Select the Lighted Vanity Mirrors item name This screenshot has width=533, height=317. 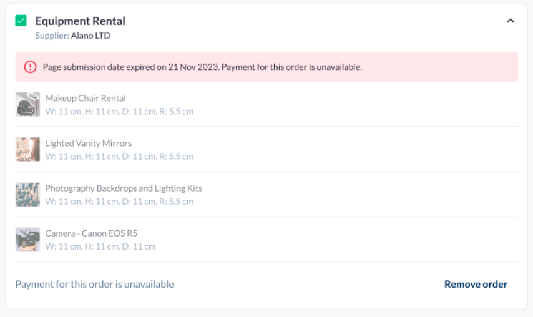click(x=89, y=143)
